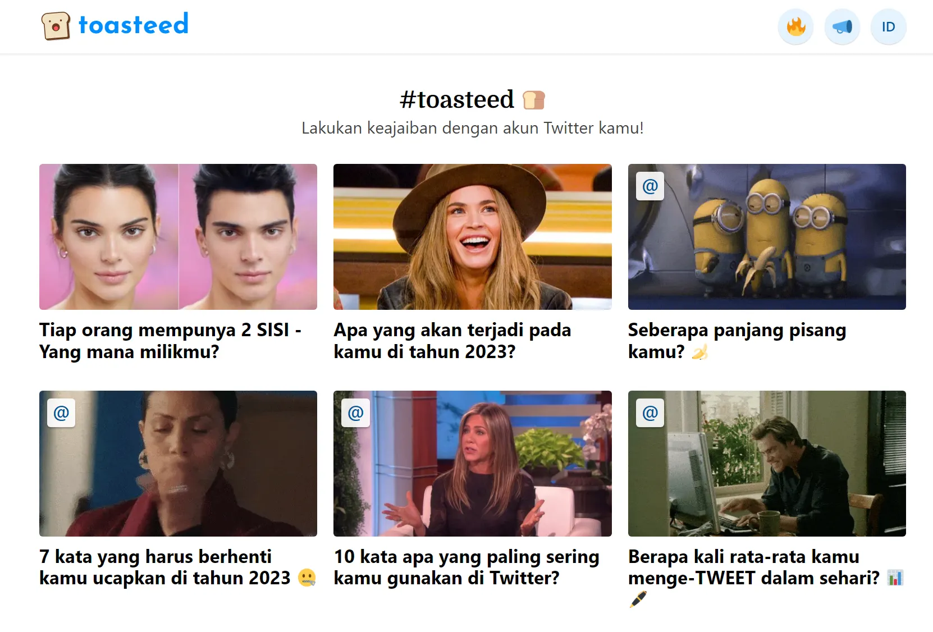Click the @ badge on the talk show thumbnail

(x=356, y=413)
